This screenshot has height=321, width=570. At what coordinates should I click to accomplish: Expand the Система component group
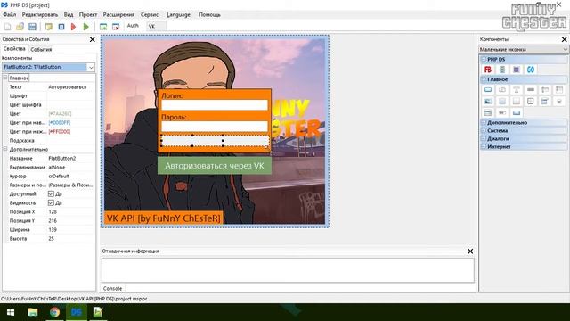pos(484,131)
